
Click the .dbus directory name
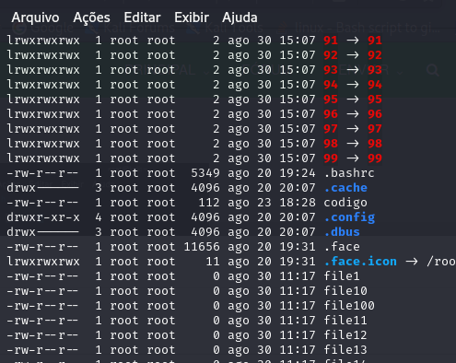[342, 232]
